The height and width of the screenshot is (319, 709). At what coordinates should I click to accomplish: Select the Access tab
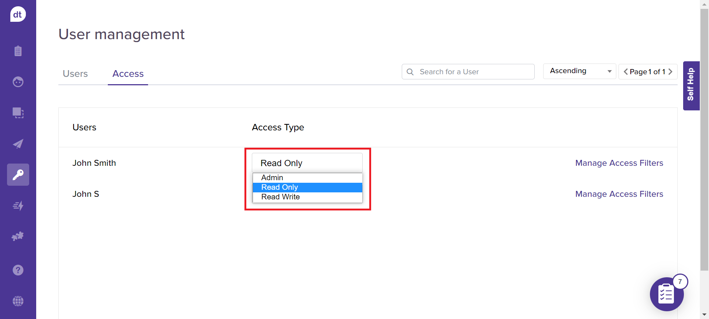128,74
